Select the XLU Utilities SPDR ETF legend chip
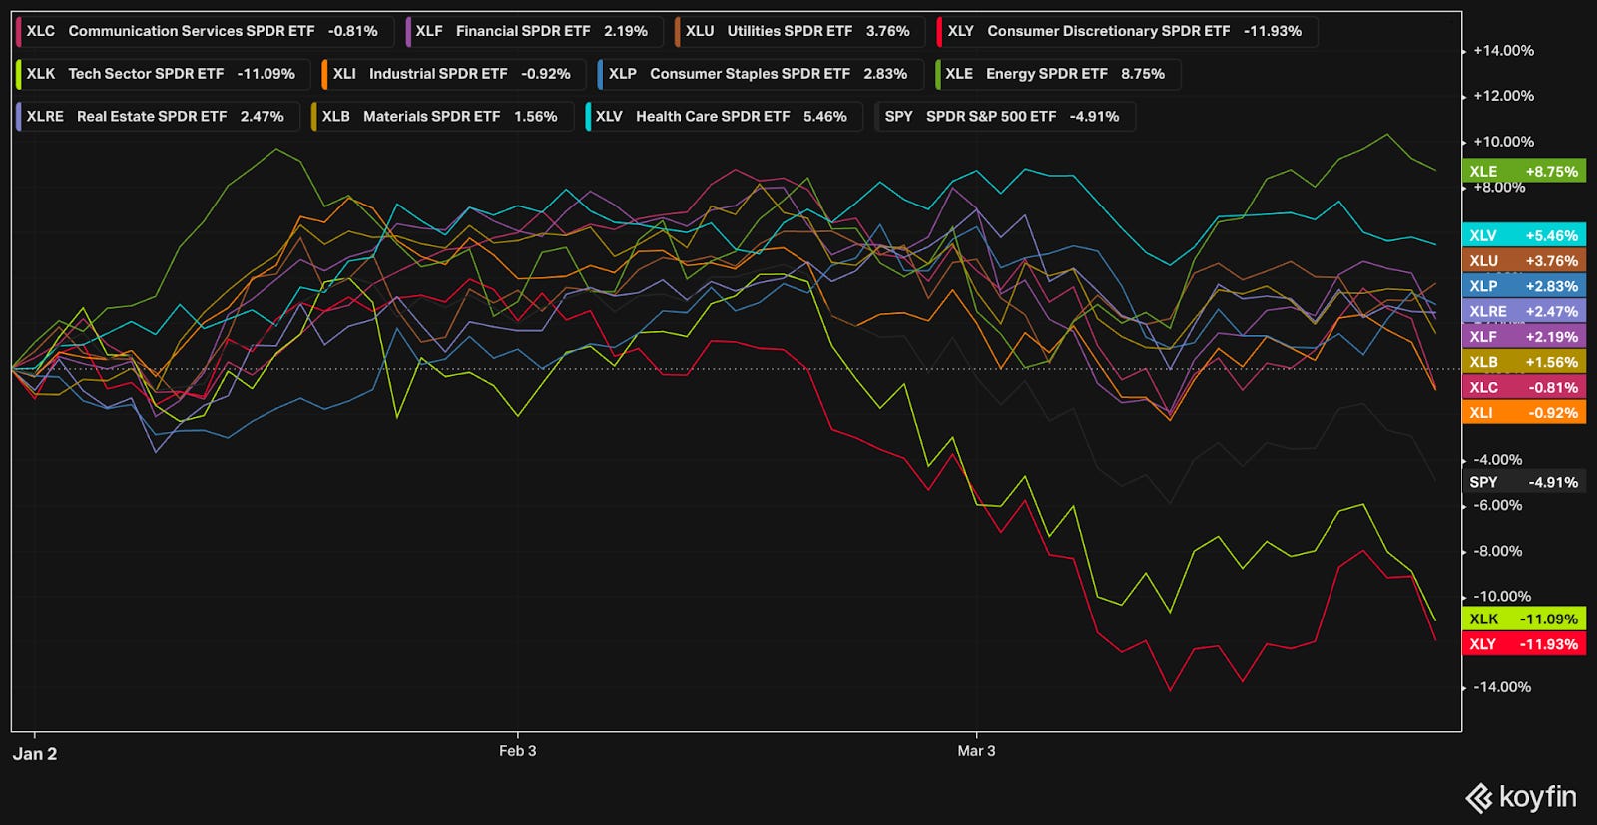The image size is (1597, 825). coord(800,31)
